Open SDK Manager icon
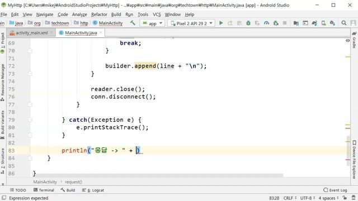358x201 pixels. (332, 23)
